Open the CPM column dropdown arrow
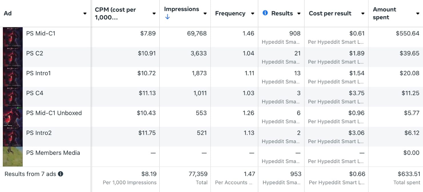 click(x=154, y=13)
